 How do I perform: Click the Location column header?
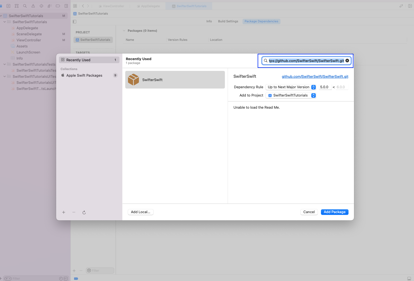216,40
